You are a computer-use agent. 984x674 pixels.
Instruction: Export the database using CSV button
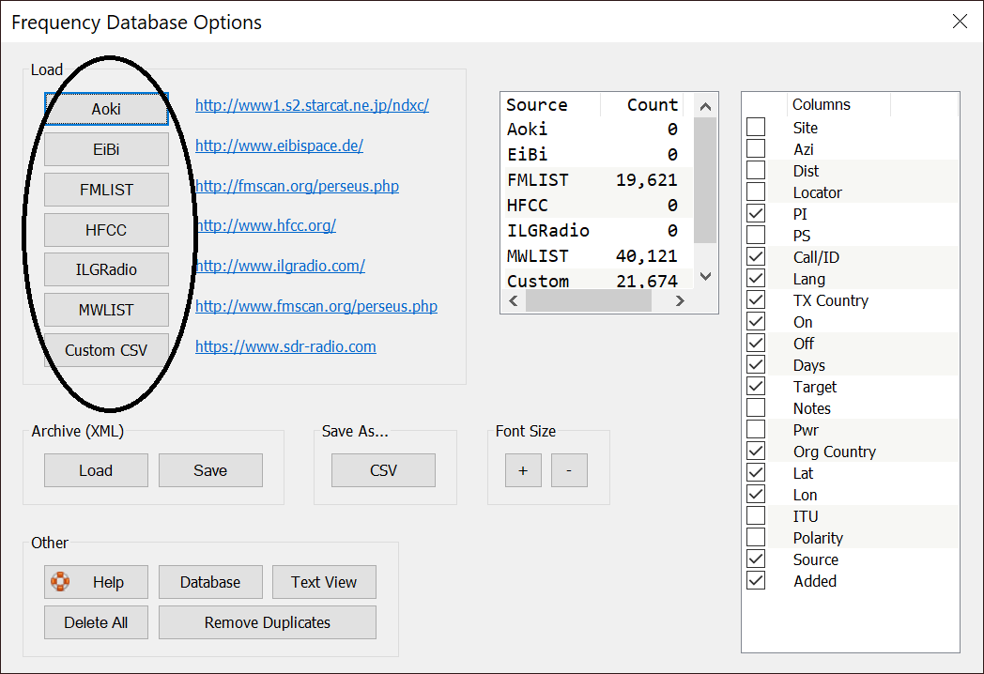pos(383,470)
